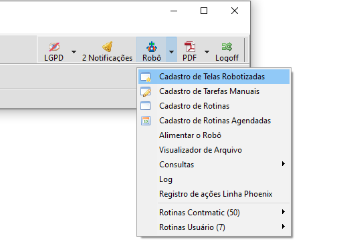339x240 pixels.
Task: Open the PDF dropdown arrow
Action: pyautogui.click(x=207, y=52)
